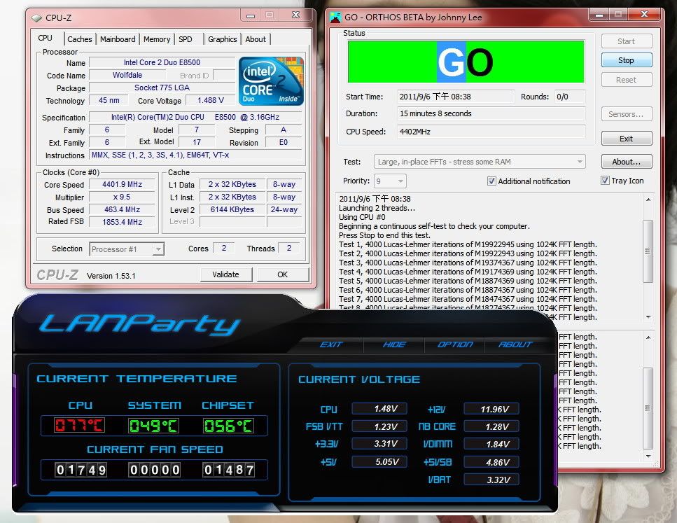677x523 pixels.
Task: Toggle the Tray Icon checkbox
Action: pyautogui.click(x=605, y=181)
